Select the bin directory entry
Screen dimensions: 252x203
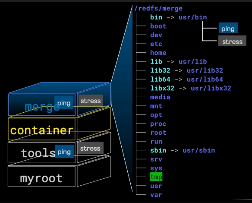(156, 17)
